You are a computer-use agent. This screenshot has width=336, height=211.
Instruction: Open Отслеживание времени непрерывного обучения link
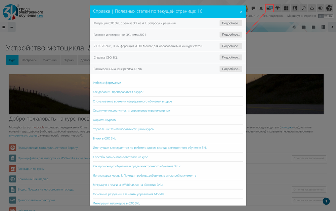pos(132,101)
